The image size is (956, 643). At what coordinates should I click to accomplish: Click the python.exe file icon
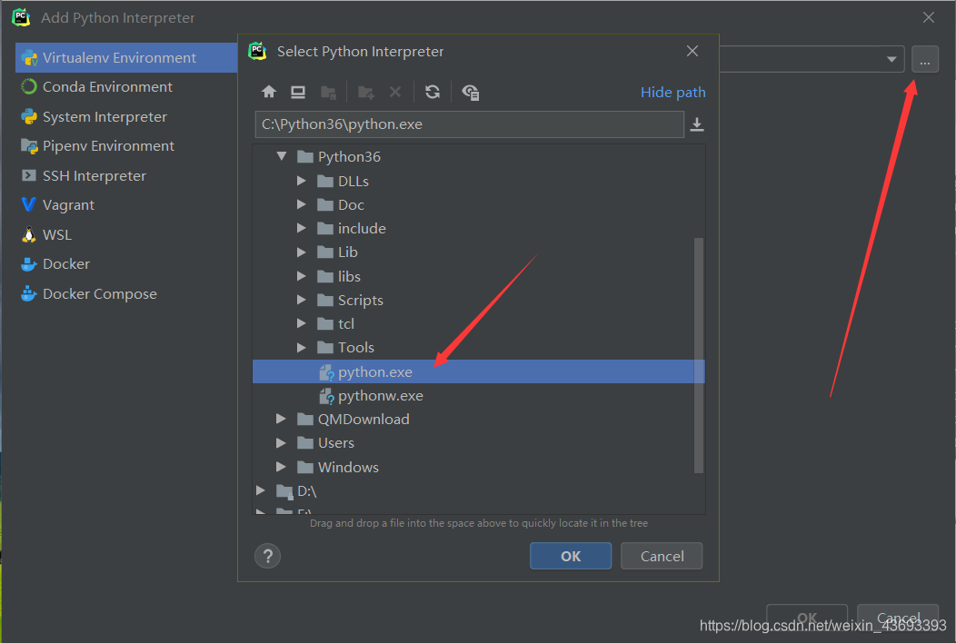[327, 371]
